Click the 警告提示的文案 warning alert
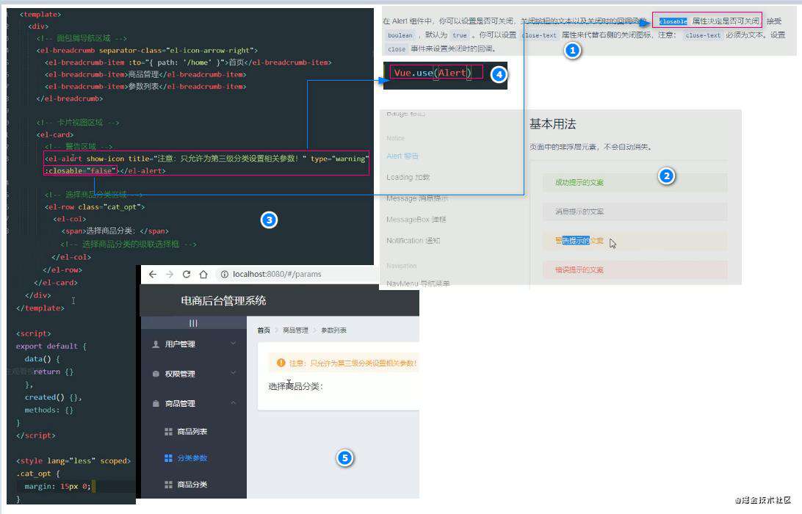 (x=635, y=240)
